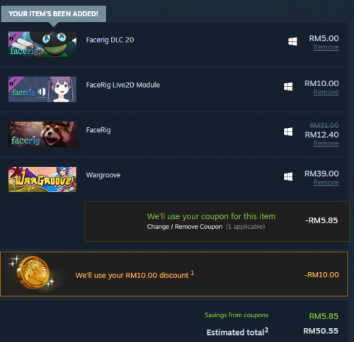The height and width of the screenshot is (342, 354).
Task: Remove FaceRig base game from cart
Action: [x=326, y=143]
